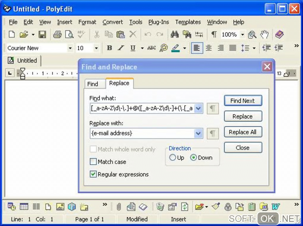Click insert table icon in bottom toolbar

pyautogui.click(x=24, y=207)
